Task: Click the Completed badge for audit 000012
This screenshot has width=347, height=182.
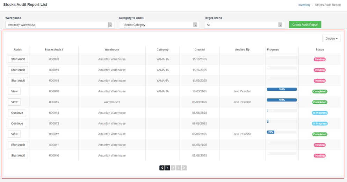Action: [x=319, y=134]
